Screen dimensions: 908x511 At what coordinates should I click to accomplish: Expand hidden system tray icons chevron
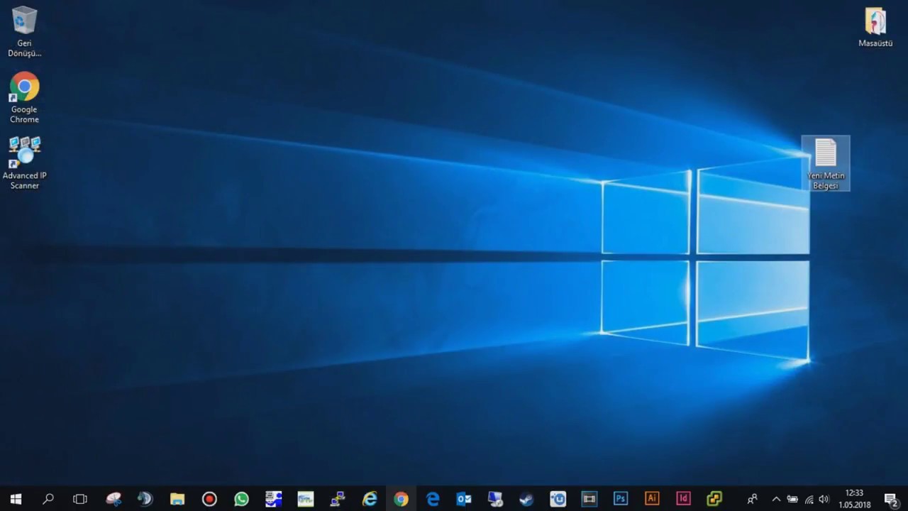(x=776, y=499)
